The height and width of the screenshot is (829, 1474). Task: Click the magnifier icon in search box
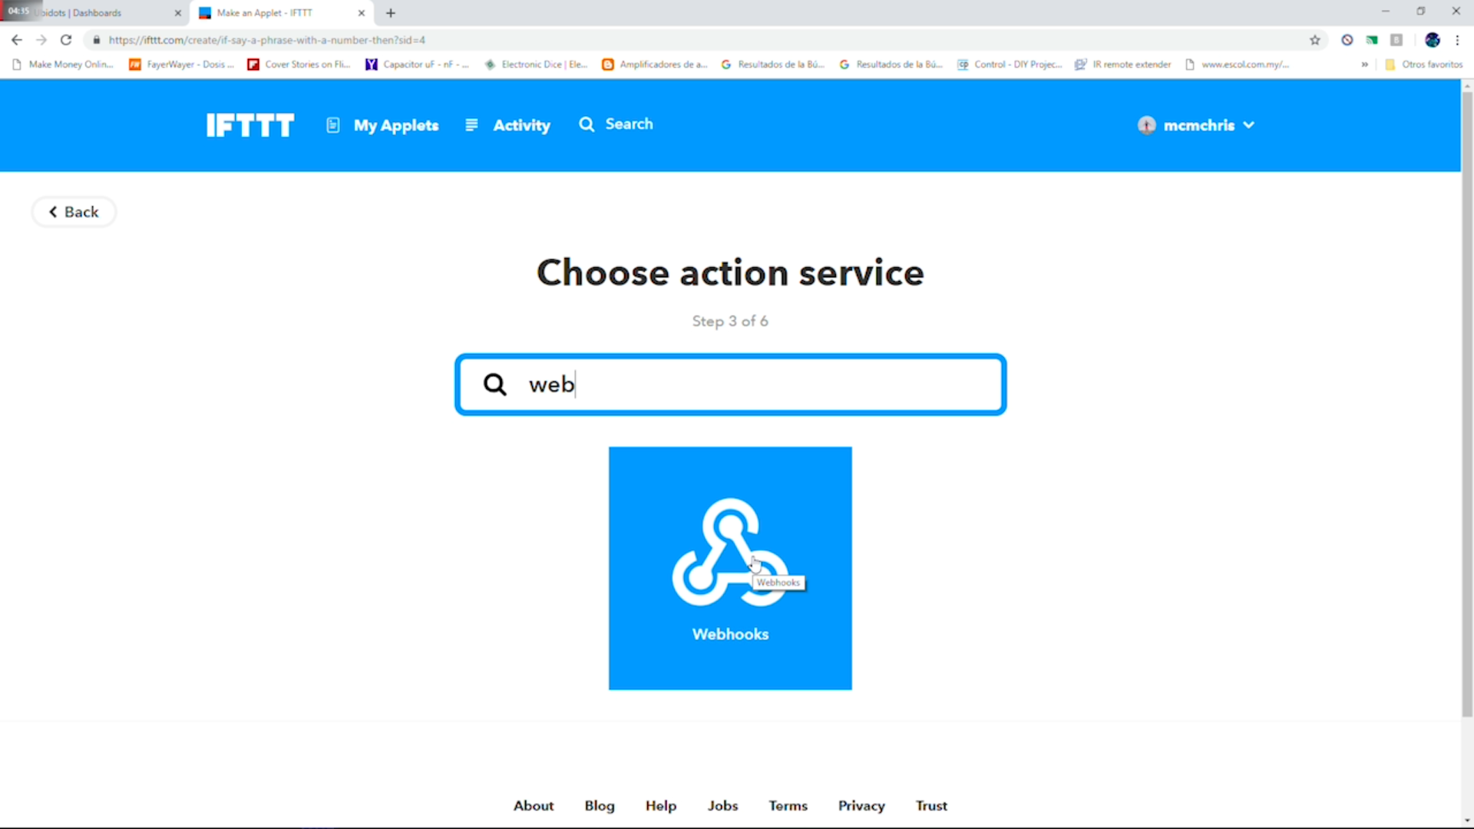tap(495, 385)
